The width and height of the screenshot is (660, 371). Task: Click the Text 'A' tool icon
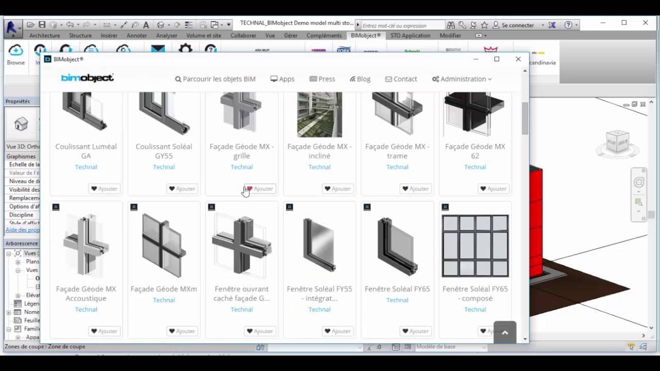146,25
